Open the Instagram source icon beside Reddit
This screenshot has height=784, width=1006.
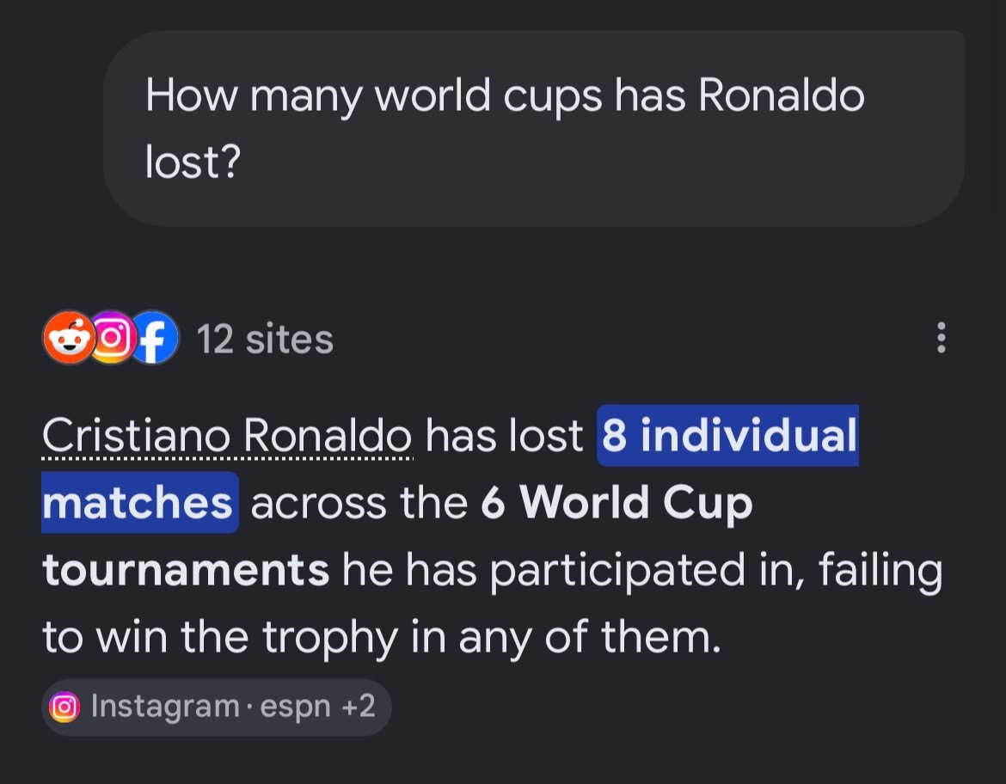pos(112,338)
